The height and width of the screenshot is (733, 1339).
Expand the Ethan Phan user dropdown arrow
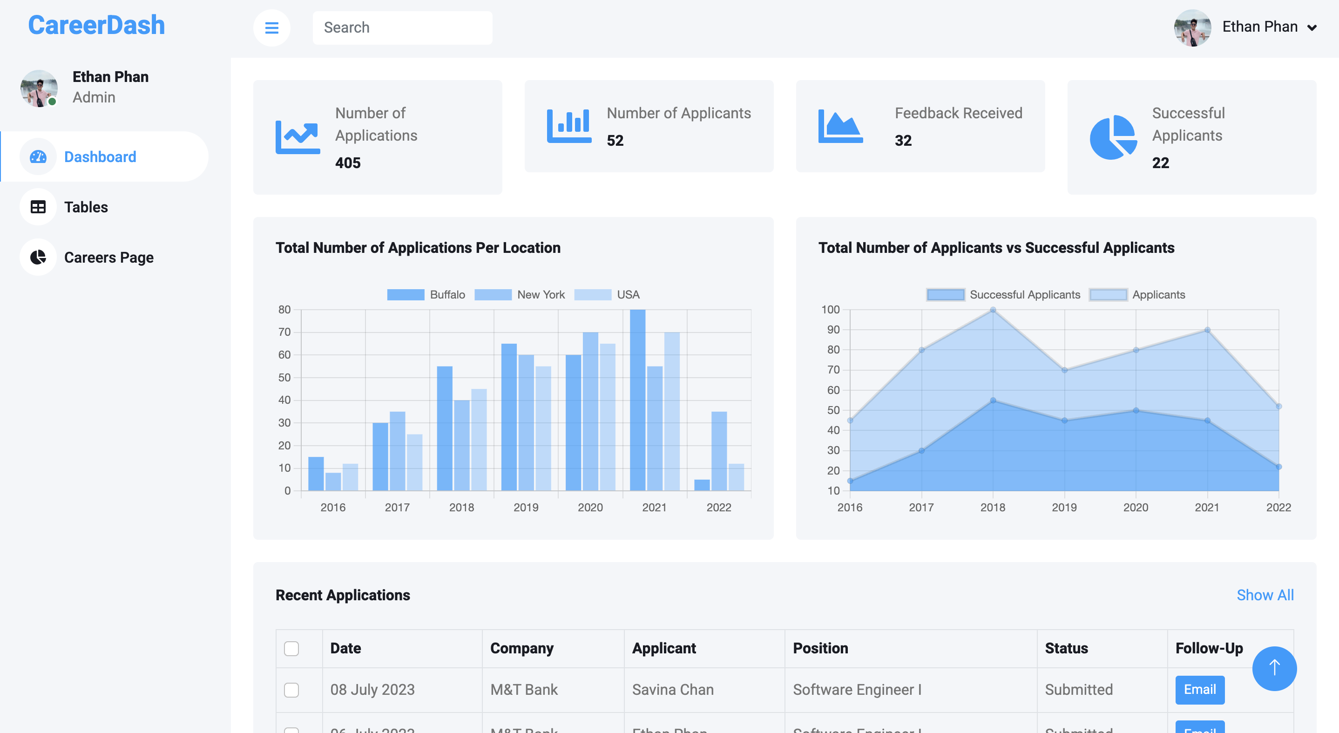click(x=1312, y=27)
